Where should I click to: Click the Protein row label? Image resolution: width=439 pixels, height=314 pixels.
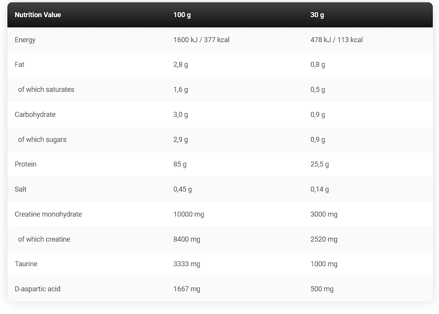coord(25,164)
